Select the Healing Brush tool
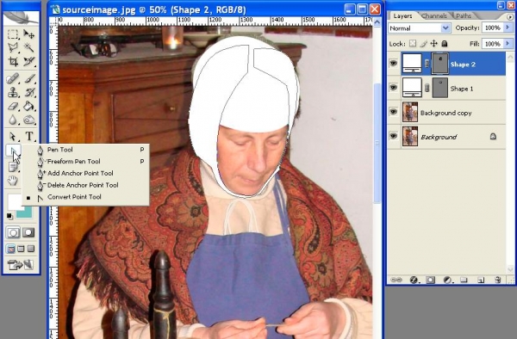This screenshot has height=339, width=517. coord(13,78)
